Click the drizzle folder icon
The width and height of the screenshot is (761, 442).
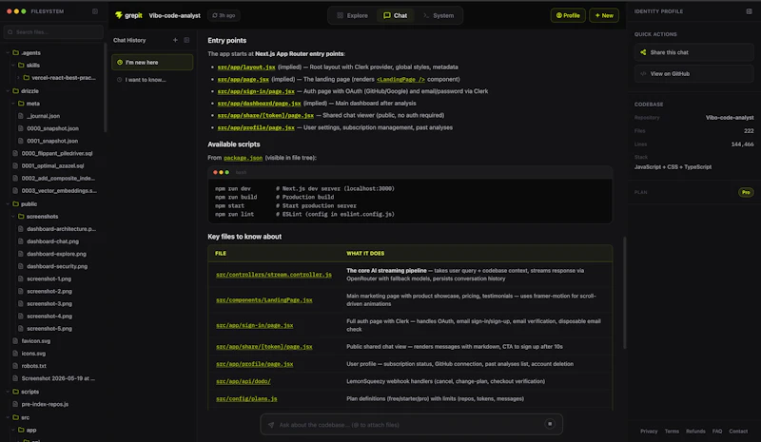pos(15,90)
